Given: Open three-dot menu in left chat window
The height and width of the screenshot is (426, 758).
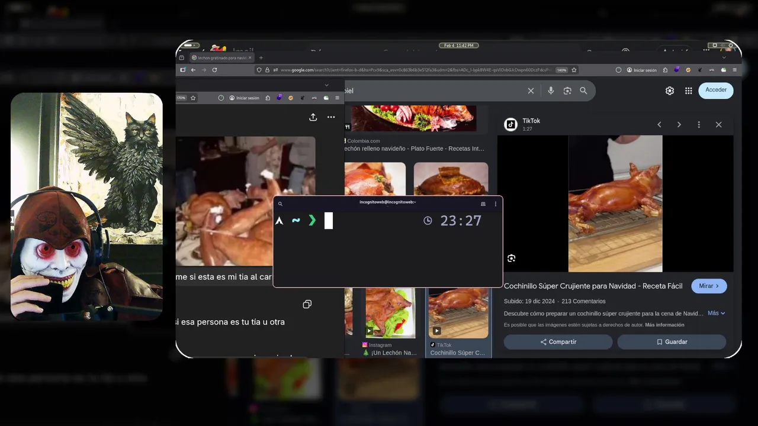Looking at the screenshot, I should click(x=331, y=117).
